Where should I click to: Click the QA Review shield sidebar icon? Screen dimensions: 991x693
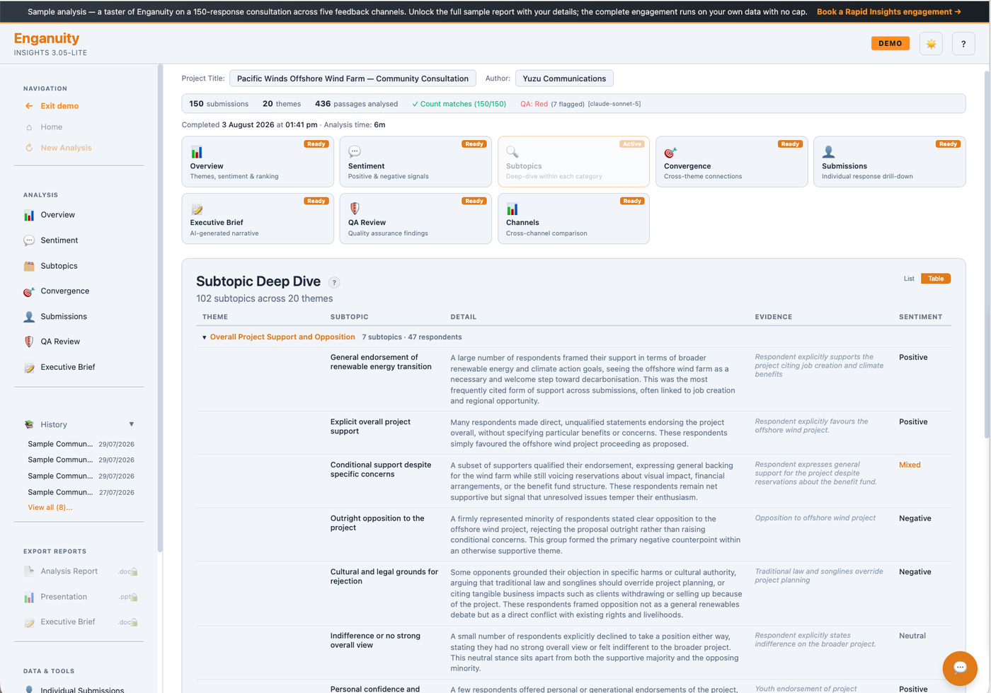(29, 342)
